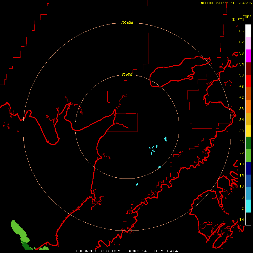Click the legend value '42'

click(x=241, y=98)
